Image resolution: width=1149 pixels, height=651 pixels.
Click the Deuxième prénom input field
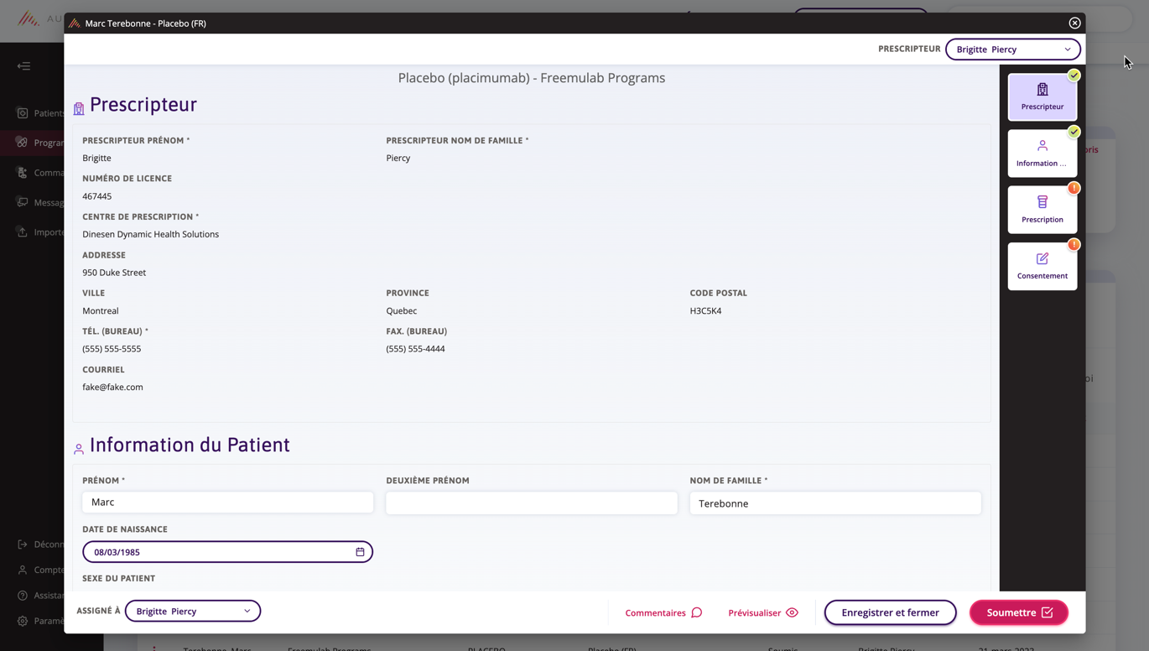(531, 503)
